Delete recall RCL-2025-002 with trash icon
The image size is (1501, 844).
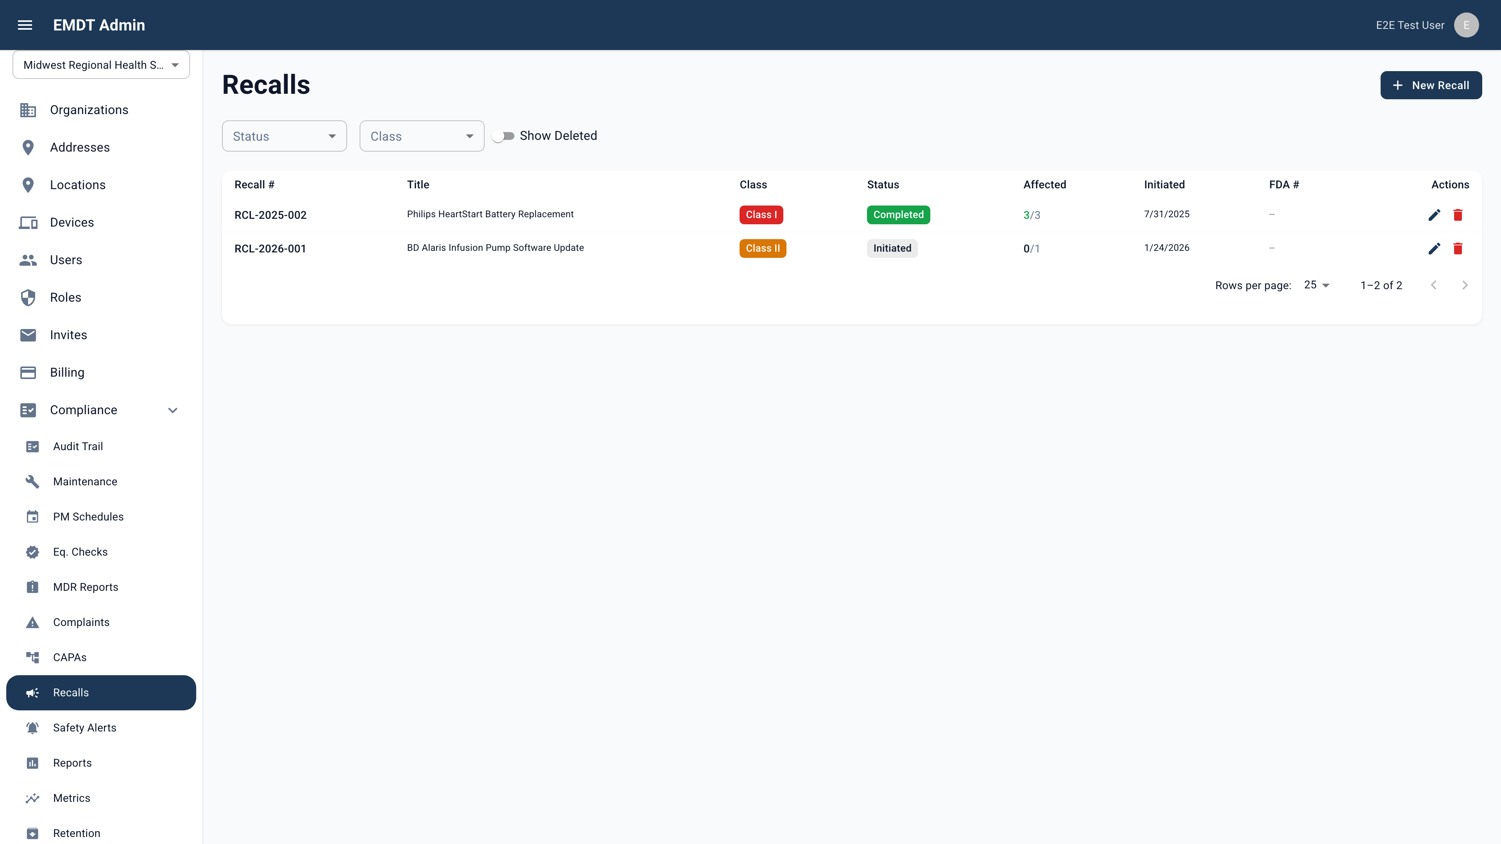[x=1458, y=215]
